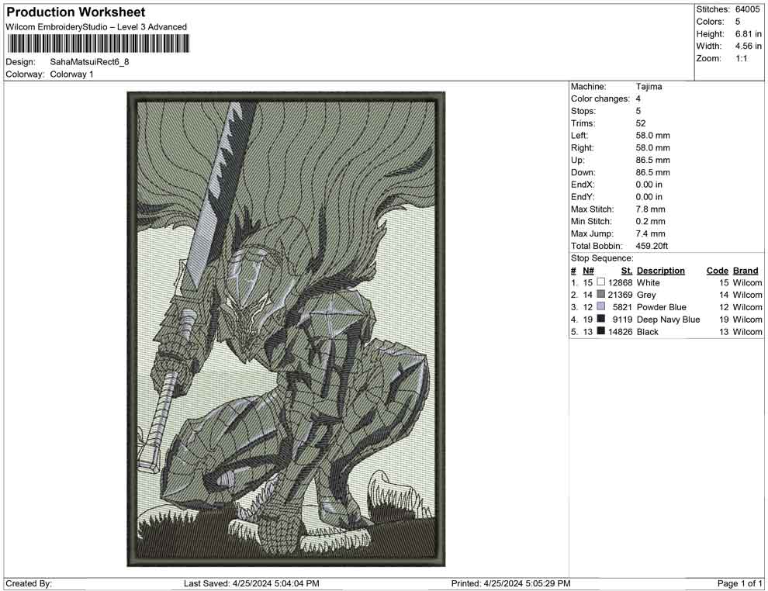Click the 'Brand' column header
768x591 pixels.
(x=746, y=271)
